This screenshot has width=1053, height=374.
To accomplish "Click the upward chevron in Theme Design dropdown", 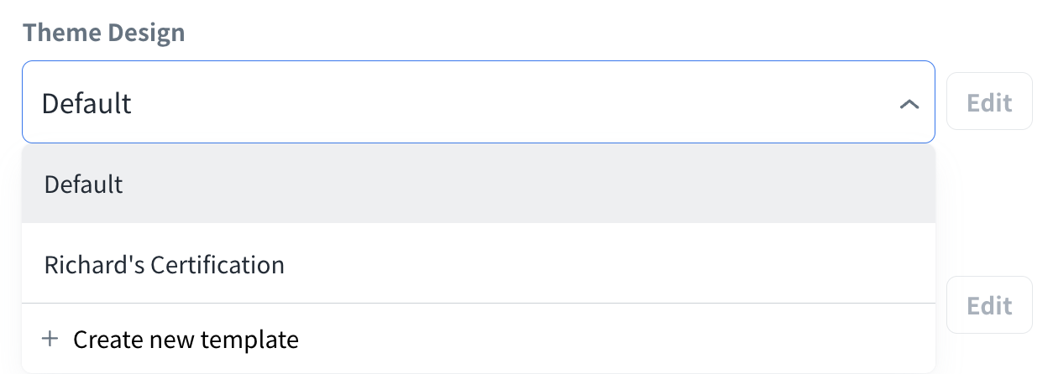I will click(909, 105).
